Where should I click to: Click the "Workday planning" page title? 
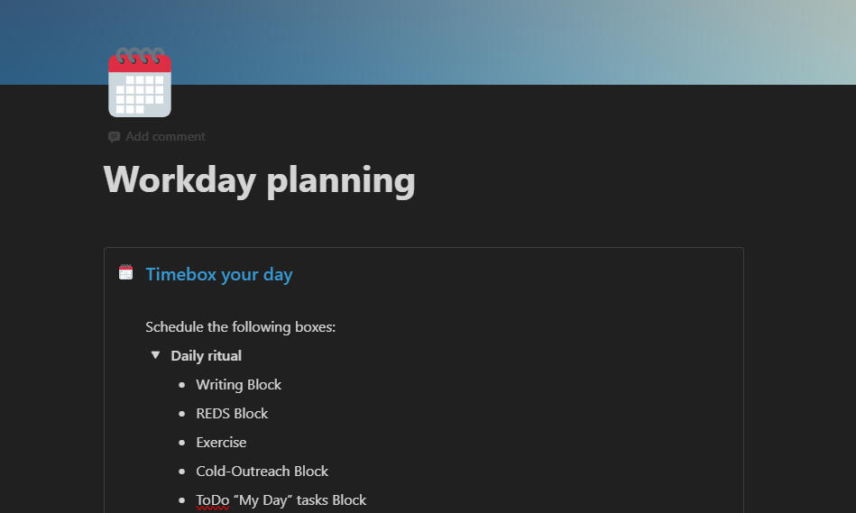coord(260,179)
